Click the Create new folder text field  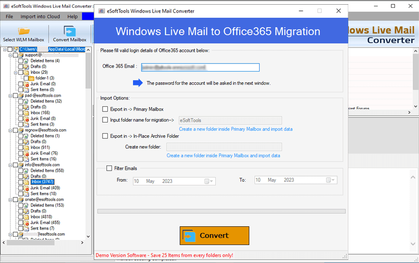(x=224, y=147)
